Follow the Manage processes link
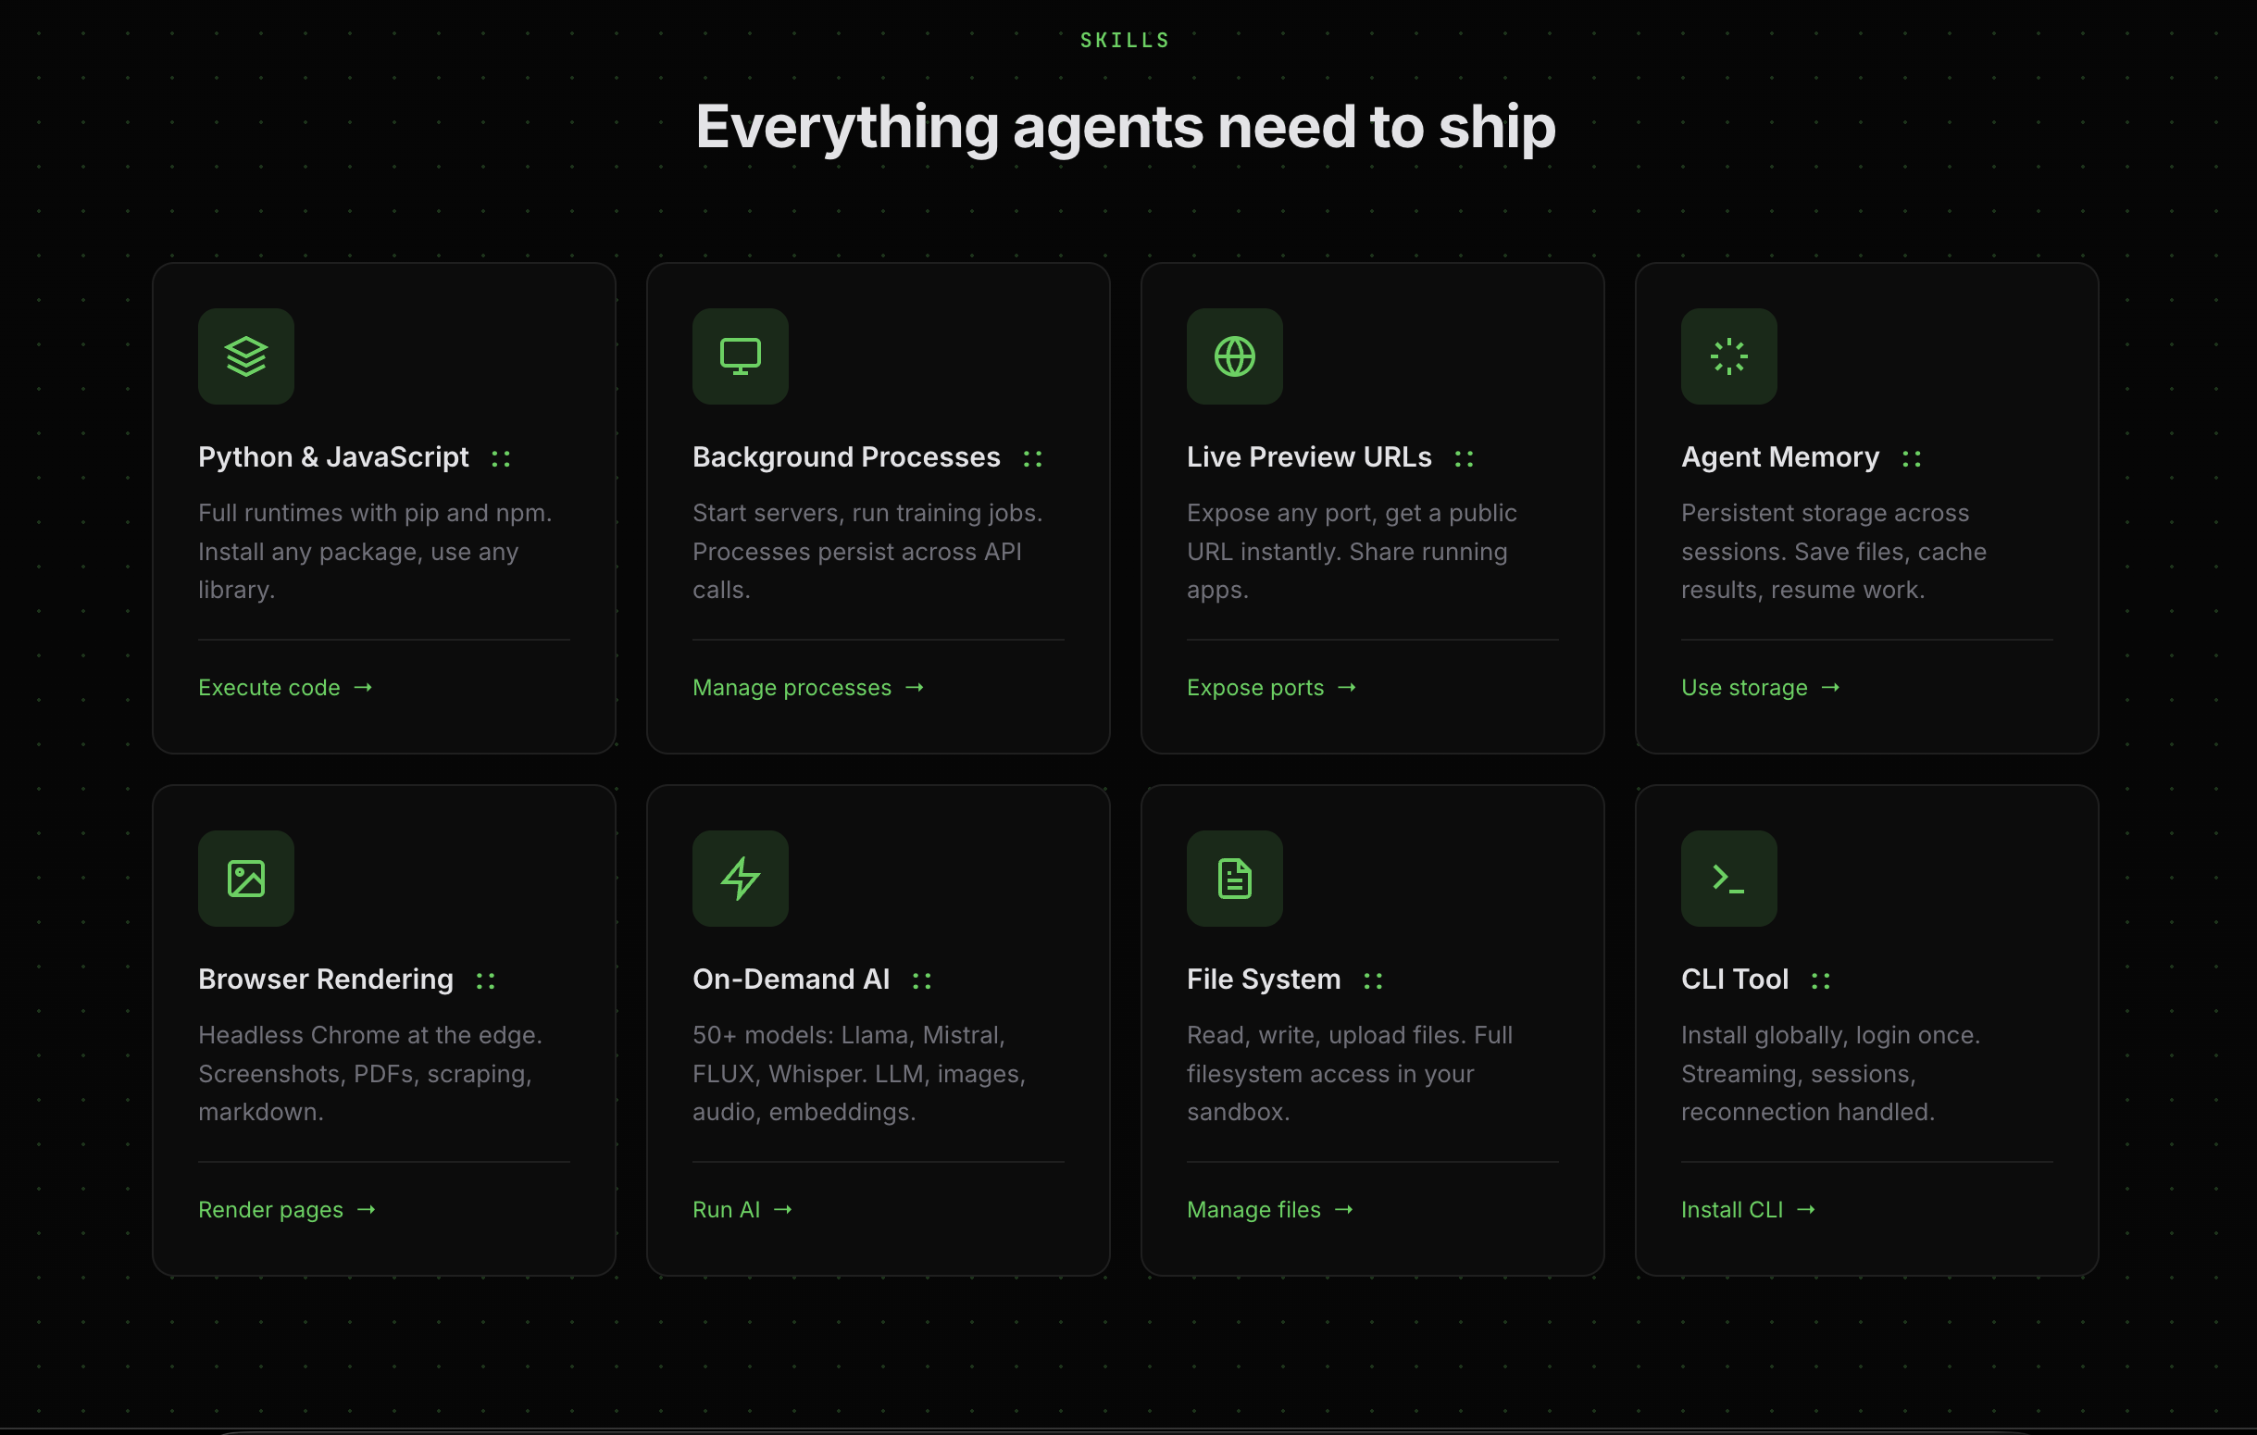 pos(807,687)
